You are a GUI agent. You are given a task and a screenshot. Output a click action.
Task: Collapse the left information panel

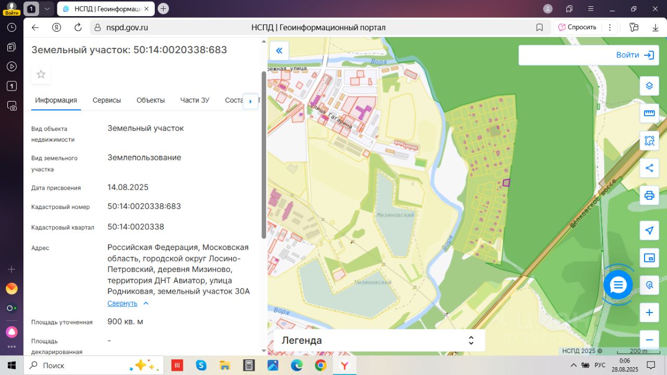tap(279, 51)
